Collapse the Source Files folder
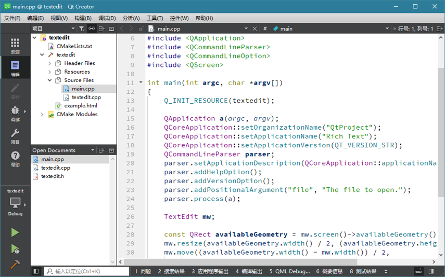445x277 pixels. pyautogui.click(x=49, y=80)
